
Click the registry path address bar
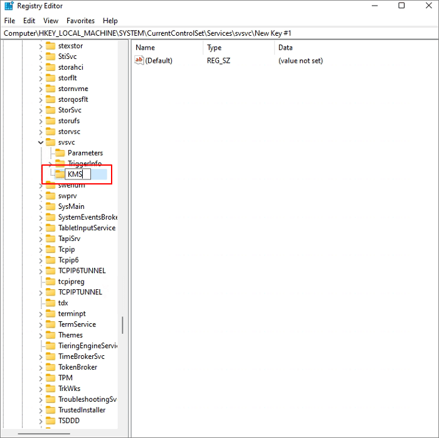[x=219, y=33]
